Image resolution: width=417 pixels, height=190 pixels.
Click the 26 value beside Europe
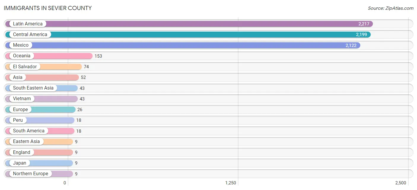[80, 110]
